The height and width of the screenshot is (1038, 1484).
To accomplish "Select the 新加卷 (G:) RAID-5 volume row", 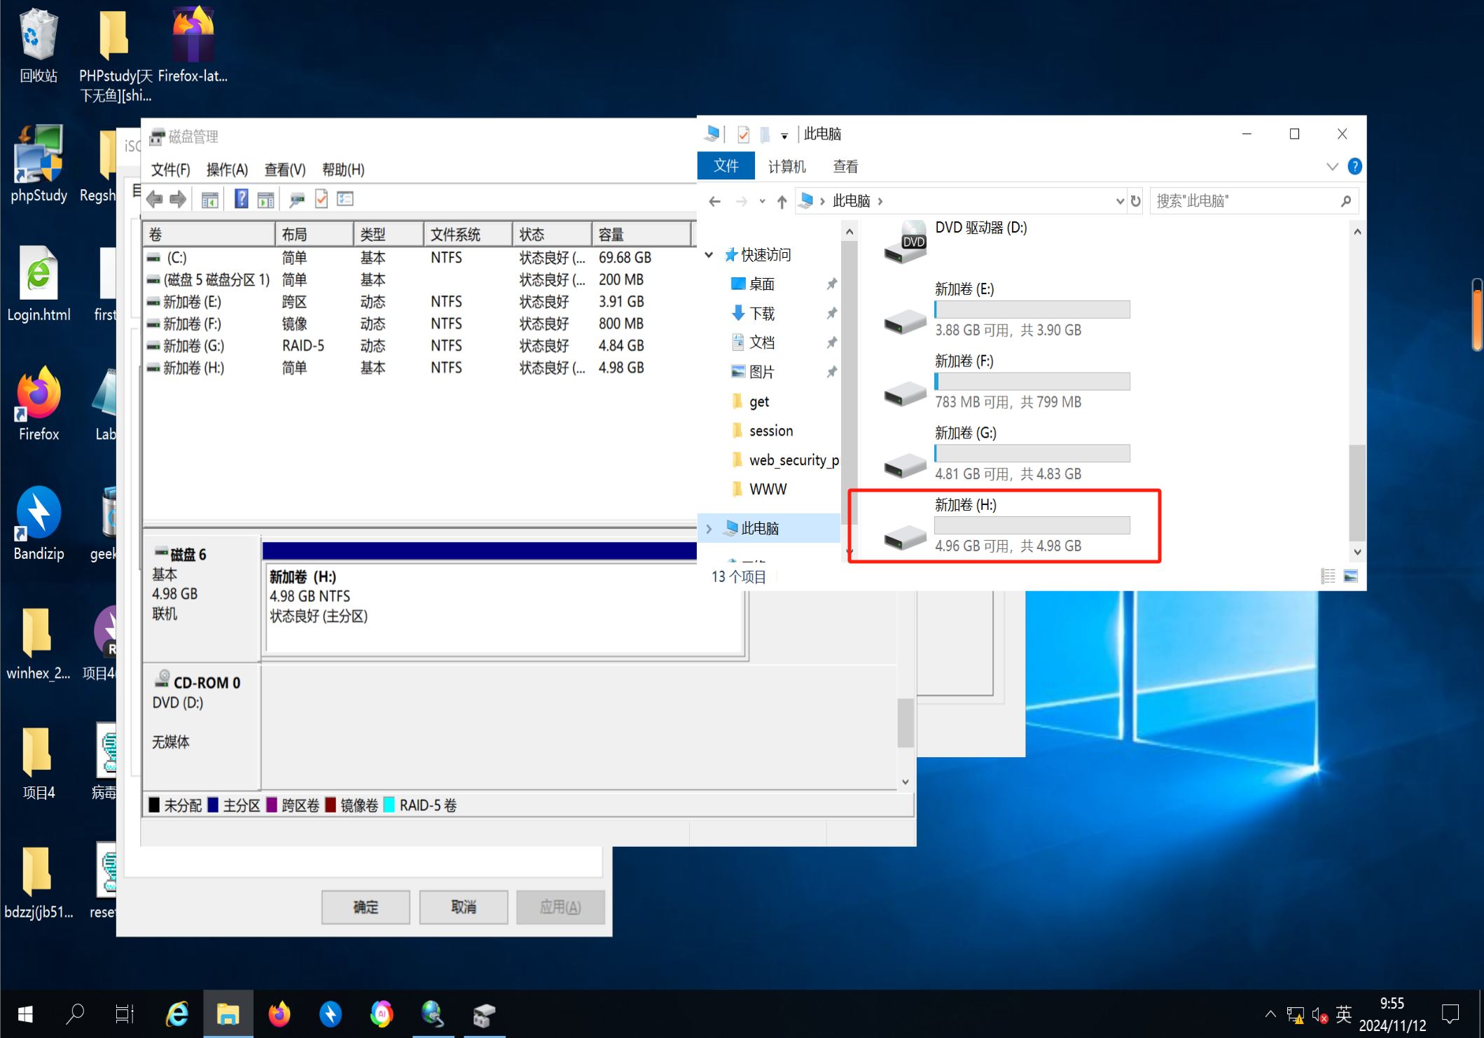I will pos(419,346).
